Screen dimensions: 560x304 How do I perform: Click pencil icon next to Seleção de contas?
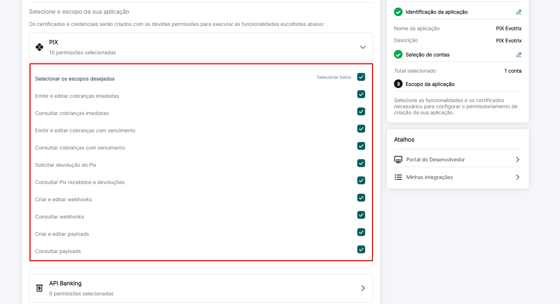[x=519, y=55]
